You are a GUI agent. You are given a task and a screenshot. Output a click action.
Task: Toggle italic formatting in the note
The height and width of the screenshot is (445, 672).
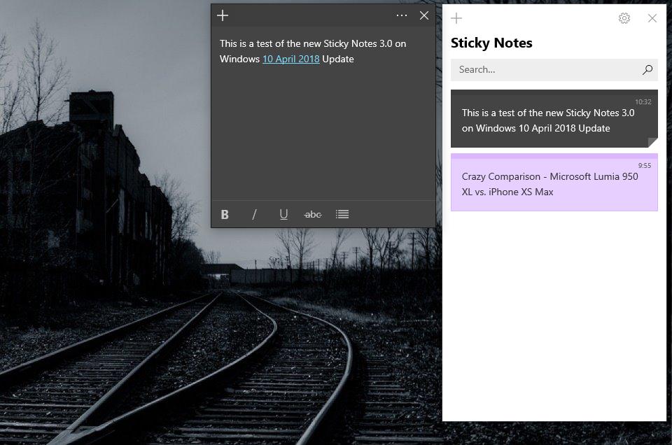tap(254, 215)
